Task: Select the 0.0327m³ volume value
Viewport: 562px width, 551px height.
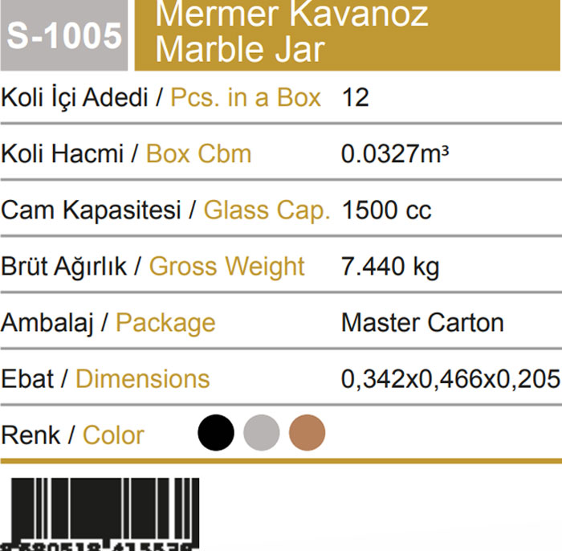Action: click(394, 154)
